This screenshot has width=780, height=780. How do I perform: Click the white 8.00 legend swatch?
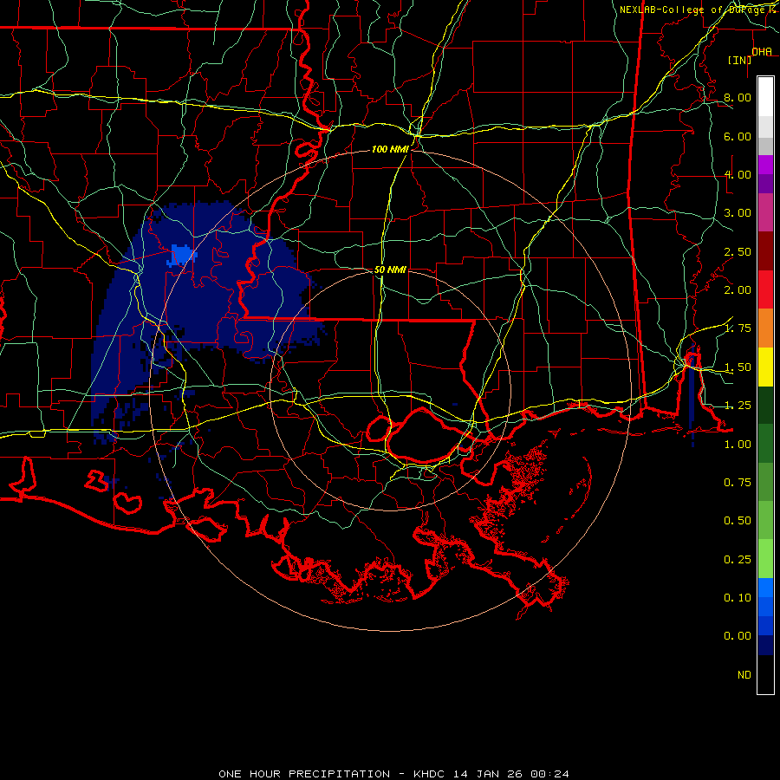[x=765, y=97]
